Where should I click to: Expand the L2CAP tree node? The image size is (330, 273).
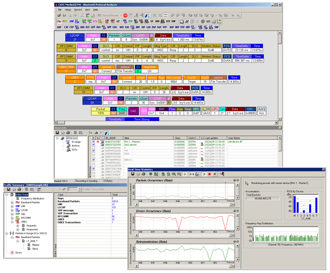click(12, 210)
